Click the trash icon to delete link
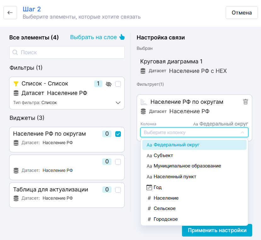Image resolution: width=261 pixels, height=240 pixels. point(246,102)
